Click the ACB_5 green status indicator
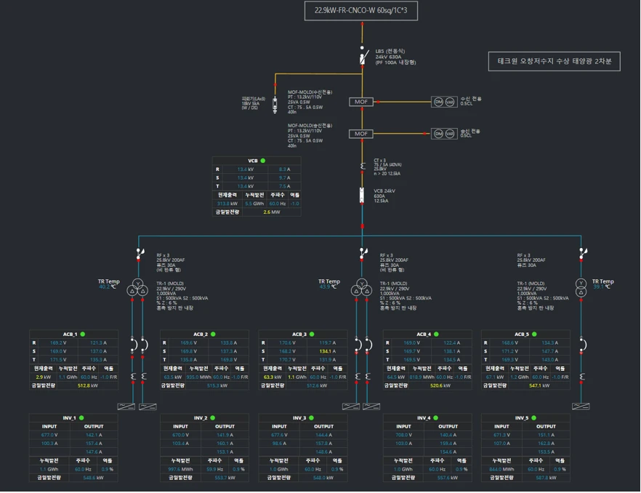 (534, 334)
